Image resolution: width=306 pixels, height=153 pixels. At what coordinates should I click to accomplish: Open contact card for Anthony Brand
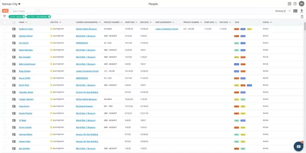click(x=14, y=36)
